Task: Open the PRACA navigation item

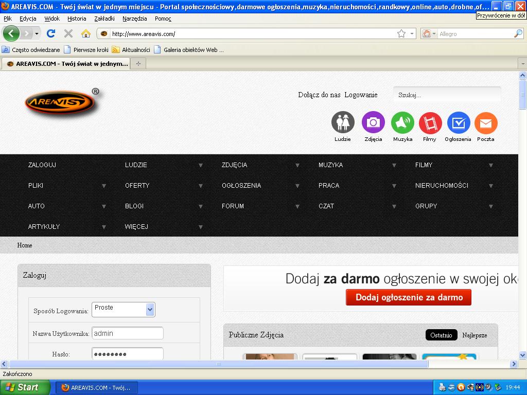Action: pyautogui.click(x=329, y=185)
